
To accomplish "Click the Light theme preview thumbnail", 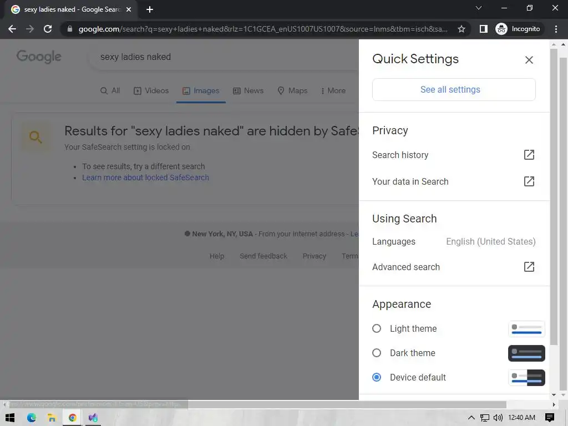I will [x=526, y=329].
